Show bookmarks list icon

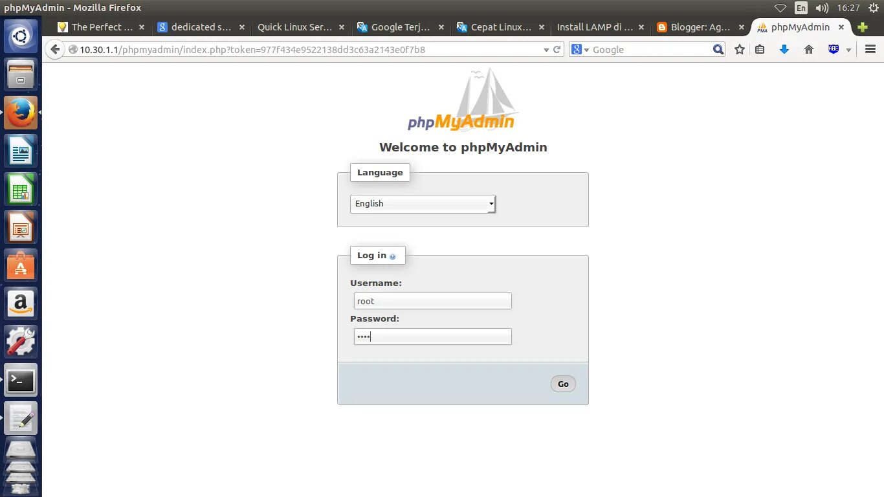pyautogui.click(x=760, y=50)
